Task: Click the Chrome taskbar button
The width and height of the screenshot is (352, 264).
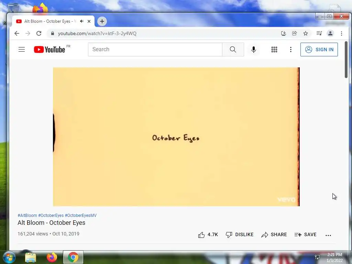Action: click(73, 257)
